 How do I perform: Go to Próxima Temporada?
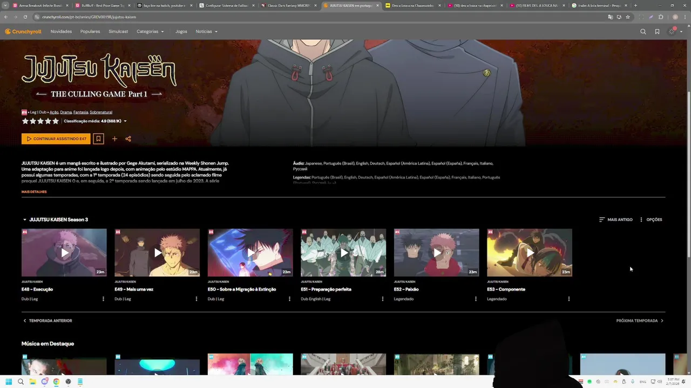(x=640, y=321)
